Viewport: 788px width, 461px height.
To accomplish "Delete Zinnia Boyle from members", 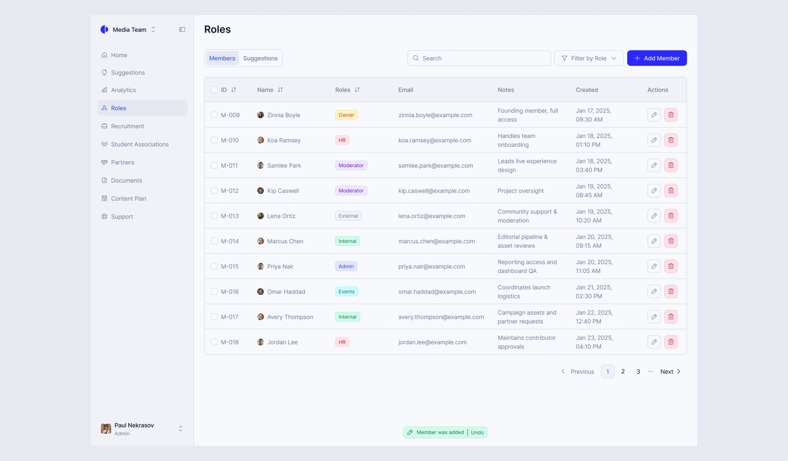I will (x=671, y=115).
